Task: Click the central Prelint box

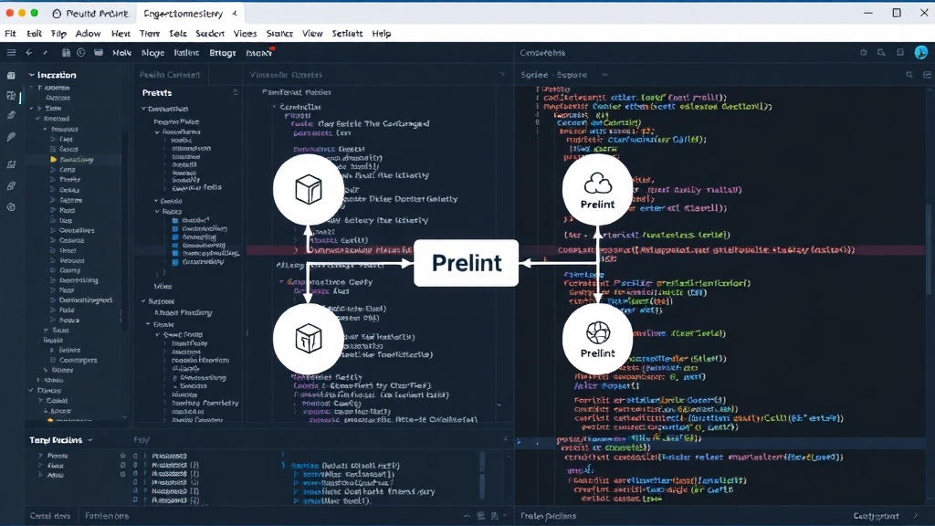Action: point(467,263)
